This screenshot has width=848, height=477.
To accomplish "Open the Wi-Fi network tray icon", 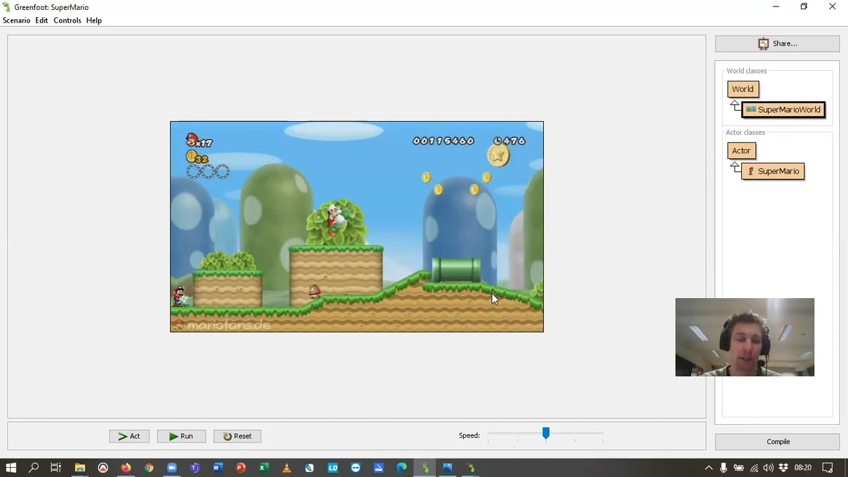I will point(754,468).
